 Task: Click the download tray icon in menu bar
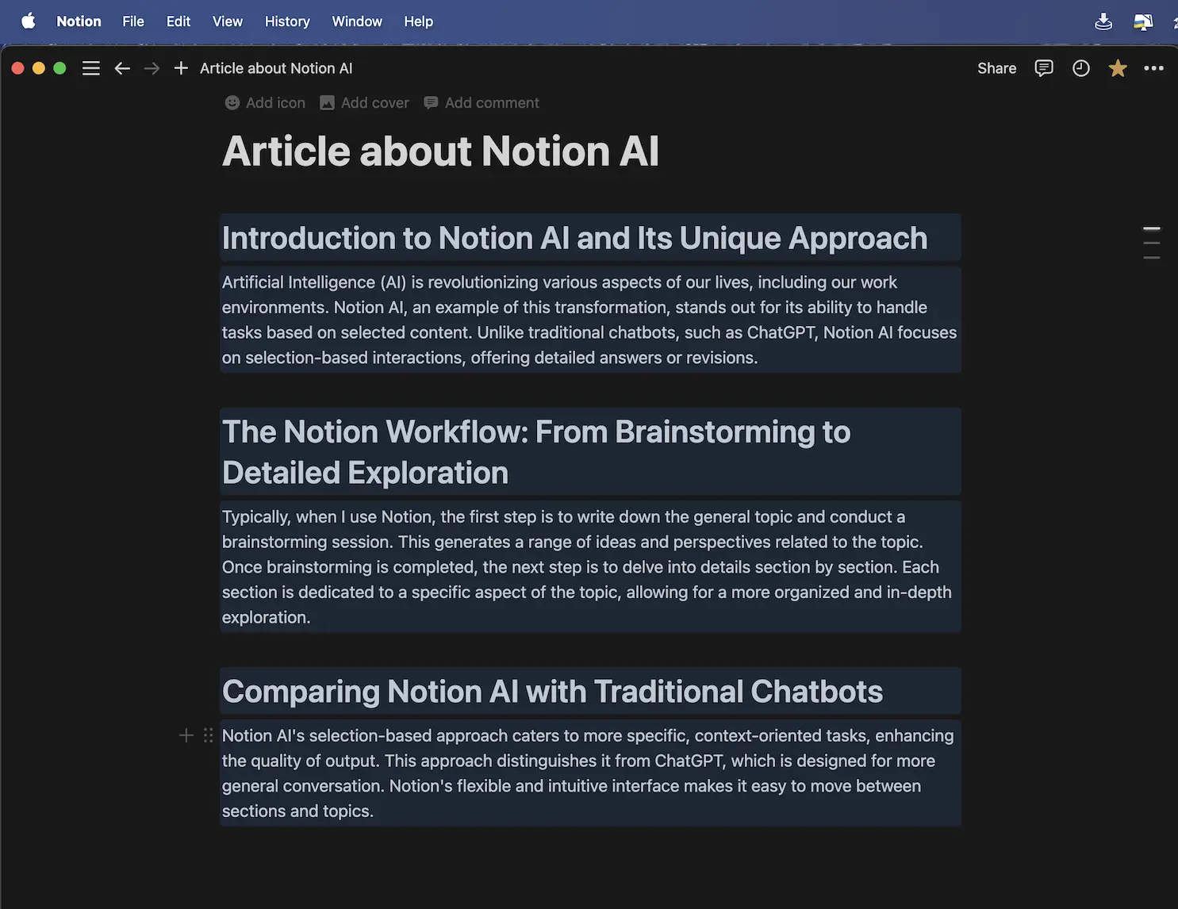pyautogui.click(x=1103, y=21)
